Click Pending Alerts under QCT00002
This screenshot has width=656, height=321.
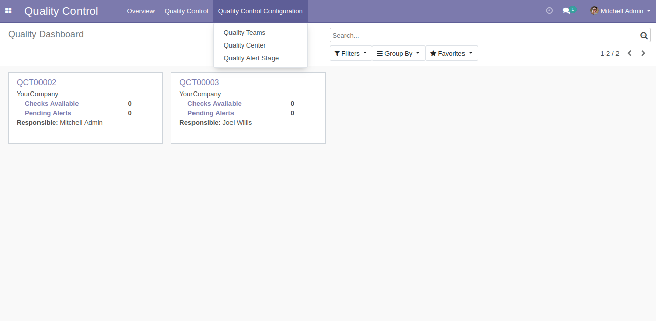pyautogui.click(x=48, y=113)
